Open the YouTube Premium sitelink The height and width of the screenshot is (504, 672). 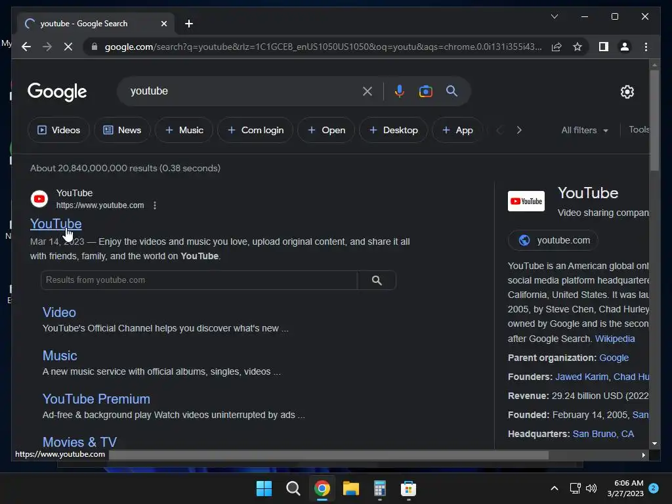(x=96, y=399)
